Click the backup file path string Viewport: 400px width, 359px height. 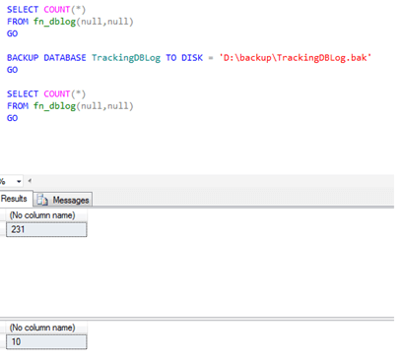click(296, 58)
